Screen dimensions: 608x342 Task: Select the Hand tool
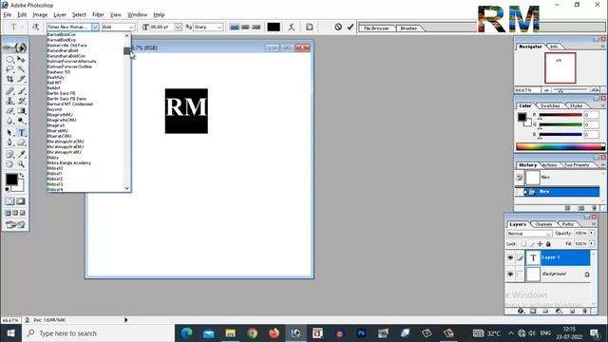coord(10,164)
